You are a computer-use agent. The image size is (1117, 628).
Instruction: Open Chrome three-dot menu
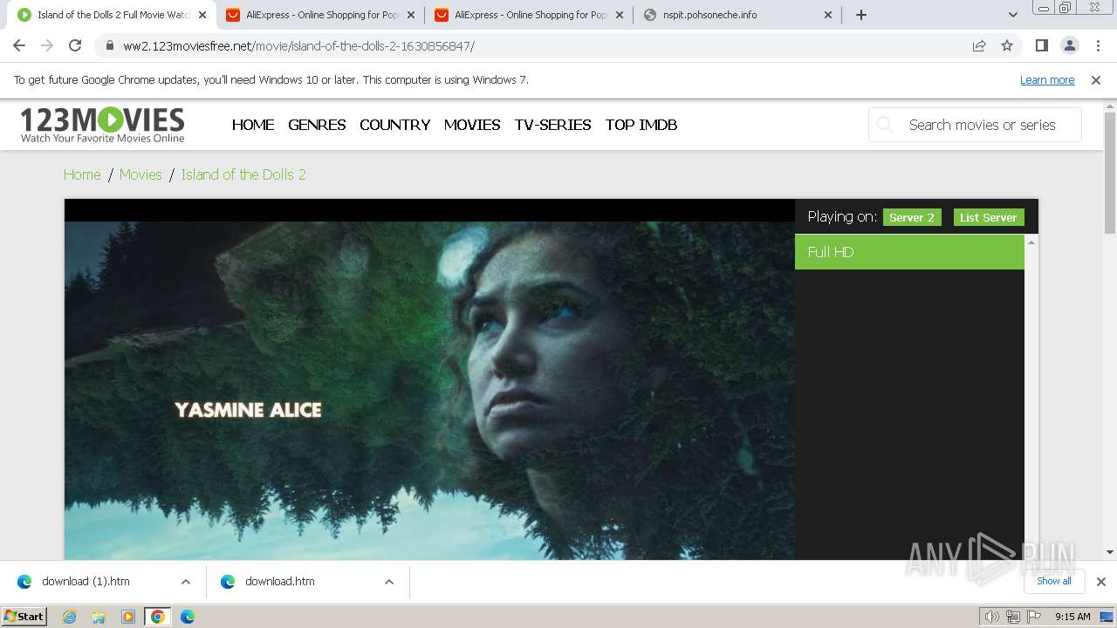point(1097,45)
